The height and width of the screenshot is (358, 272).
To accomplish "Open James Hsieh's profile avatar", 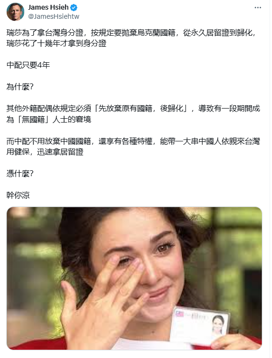I will tap(15, 12).
